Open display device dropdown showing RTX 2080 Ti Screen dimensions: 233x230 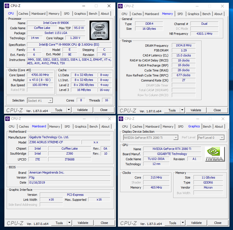click(176, 137)
